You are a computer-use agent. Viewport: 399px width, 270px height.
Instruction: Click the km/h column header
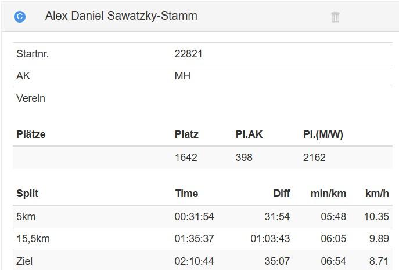[x=377, y=194]
